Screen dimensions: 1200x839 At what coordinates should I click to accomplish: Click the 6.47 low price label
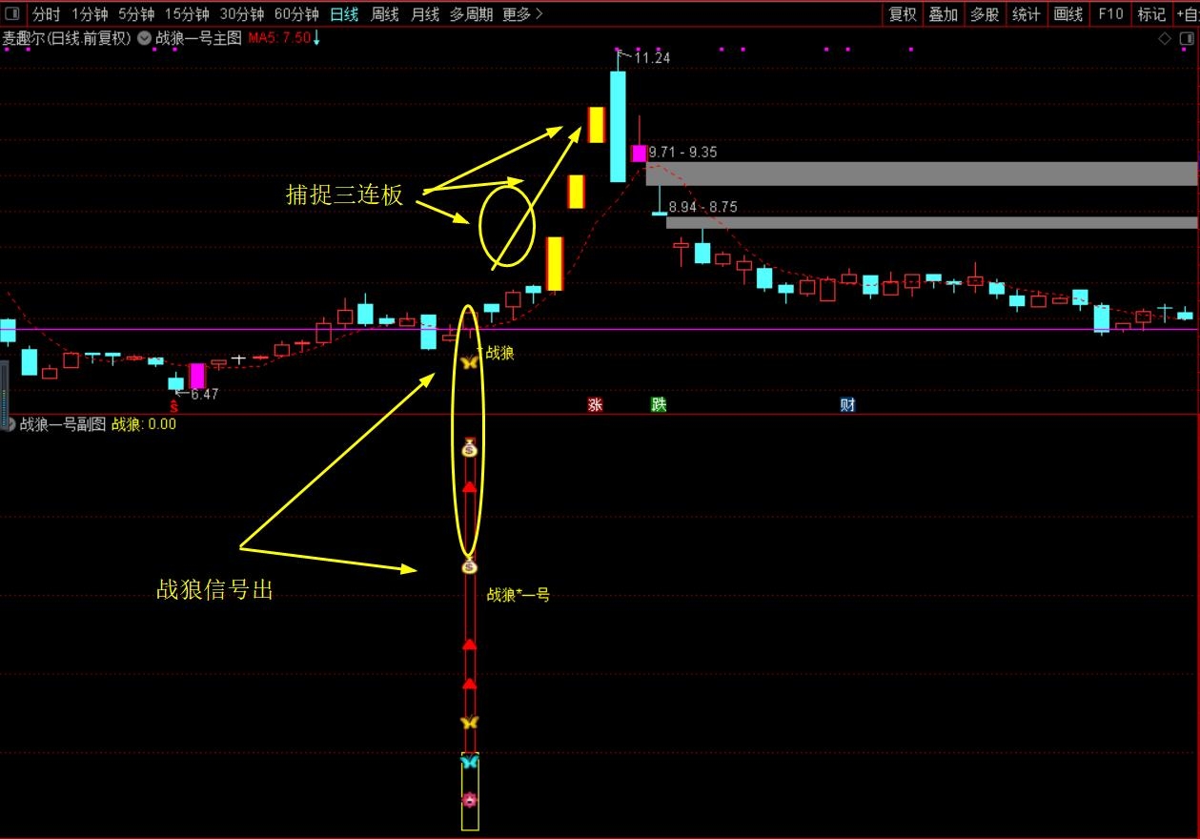[x=205, y=394]
